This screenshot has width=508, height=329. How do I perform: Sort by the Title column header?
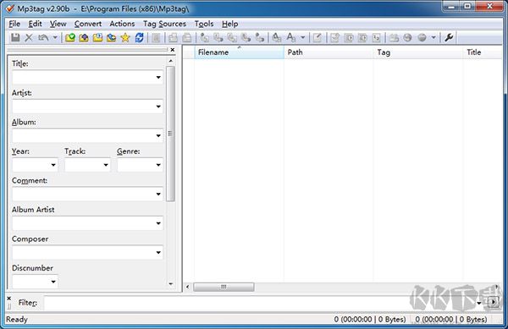tap(483, 52)
